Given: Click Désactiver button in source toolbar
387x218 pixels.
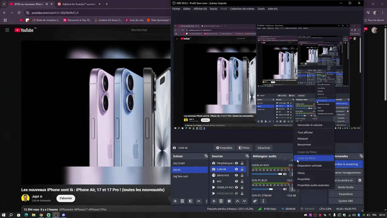Looking at the screenshot, I should pos(264,148).
